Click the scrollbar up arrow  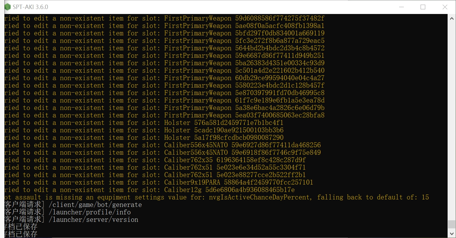tap(452, 18)
